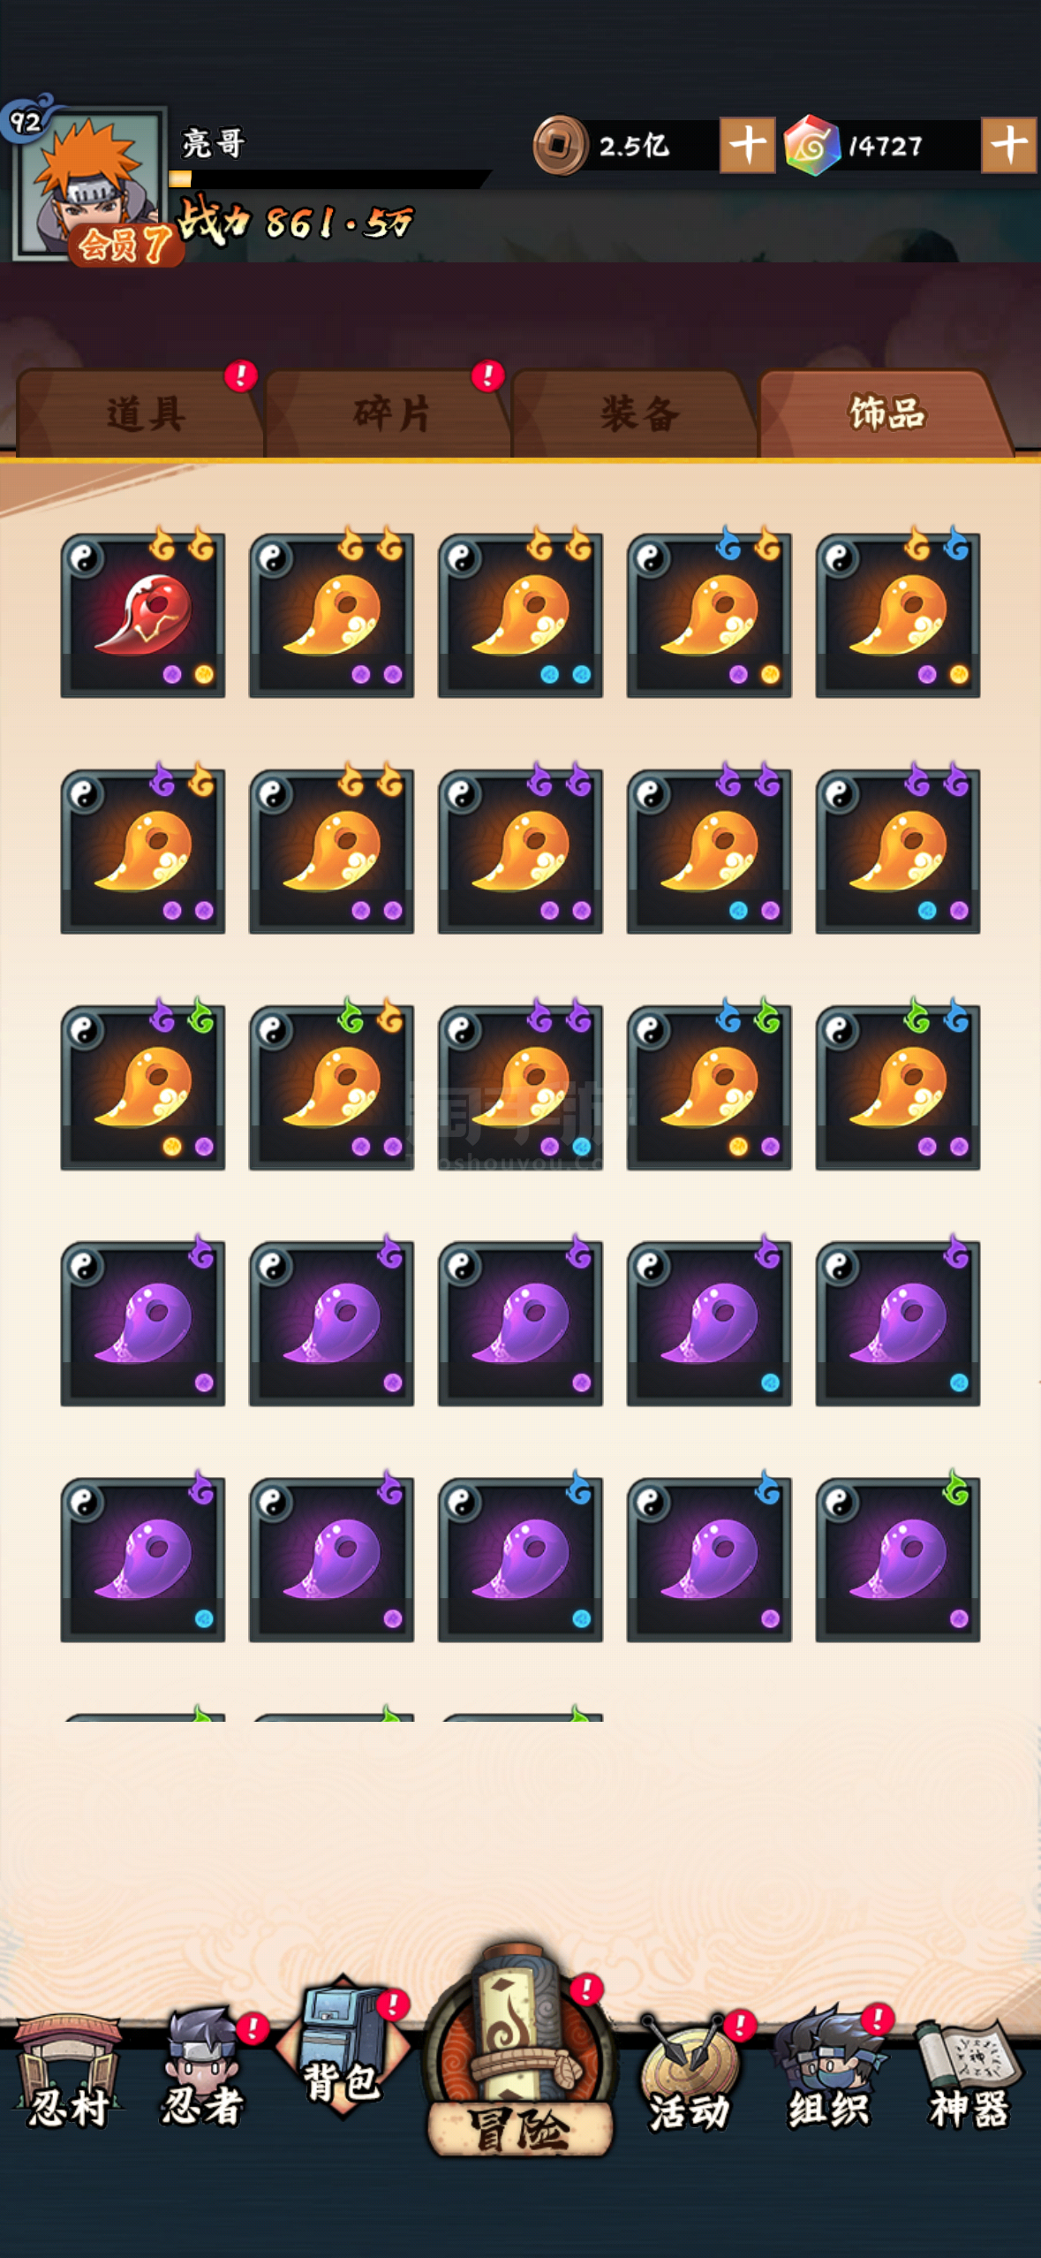Add coins with the copper coin plus button
The width and height of the screenshot is (1041, 2258).
click(x=747, y=145)
